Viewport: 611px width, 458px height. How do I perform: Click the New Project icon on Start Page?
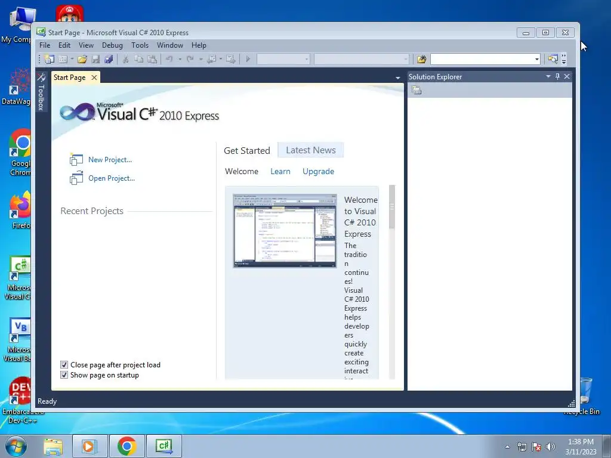76,159
